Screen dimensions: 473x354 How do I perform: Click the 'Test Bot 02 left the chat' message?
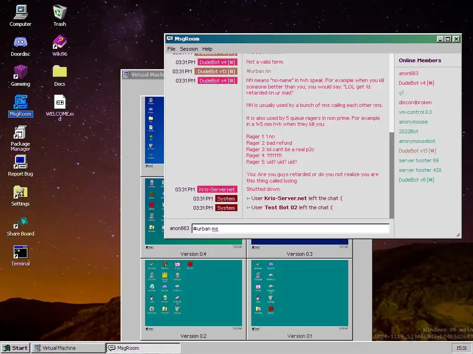point(289,207)
